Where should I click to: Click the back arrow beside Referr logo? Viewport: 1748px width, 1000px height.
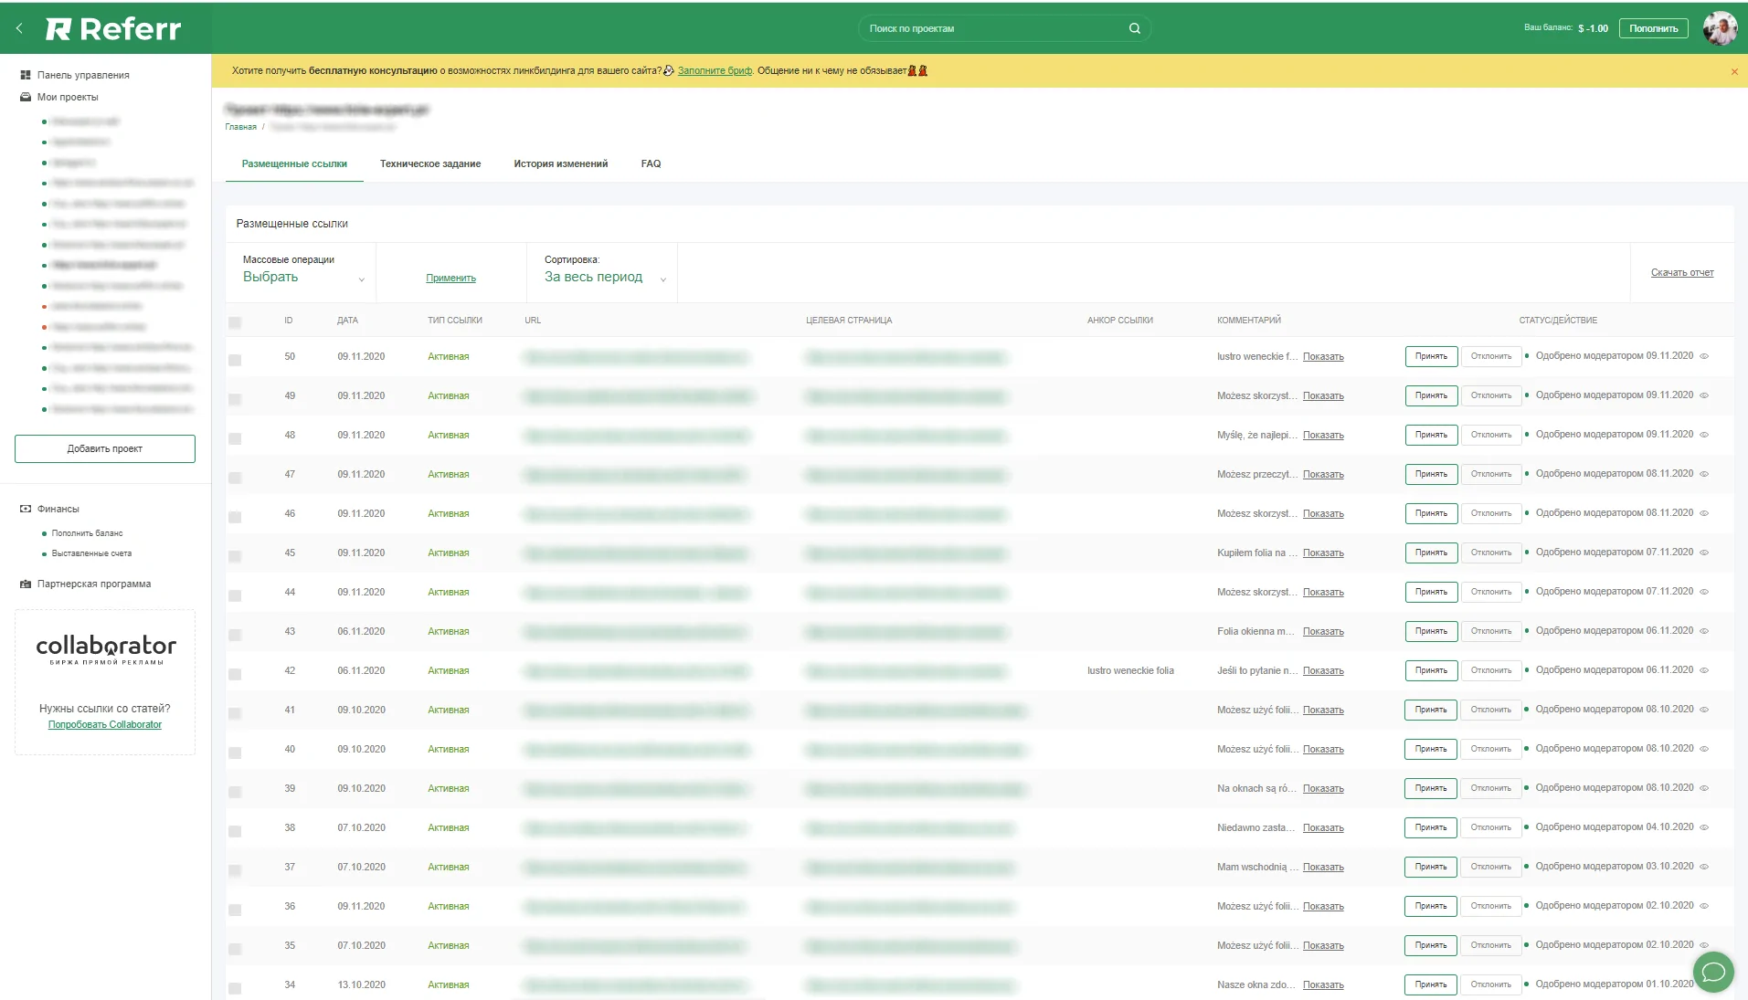[x=19, y=28]
